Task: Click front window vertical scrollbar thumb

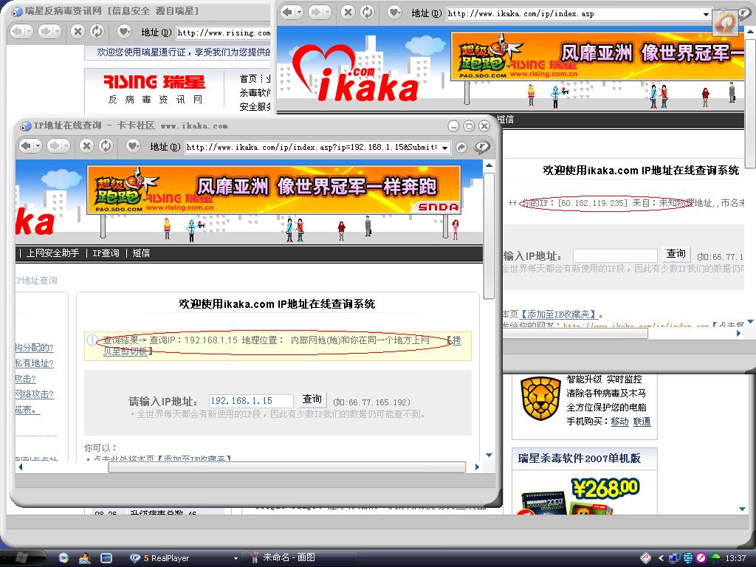Action: click(x=489, y=236)
